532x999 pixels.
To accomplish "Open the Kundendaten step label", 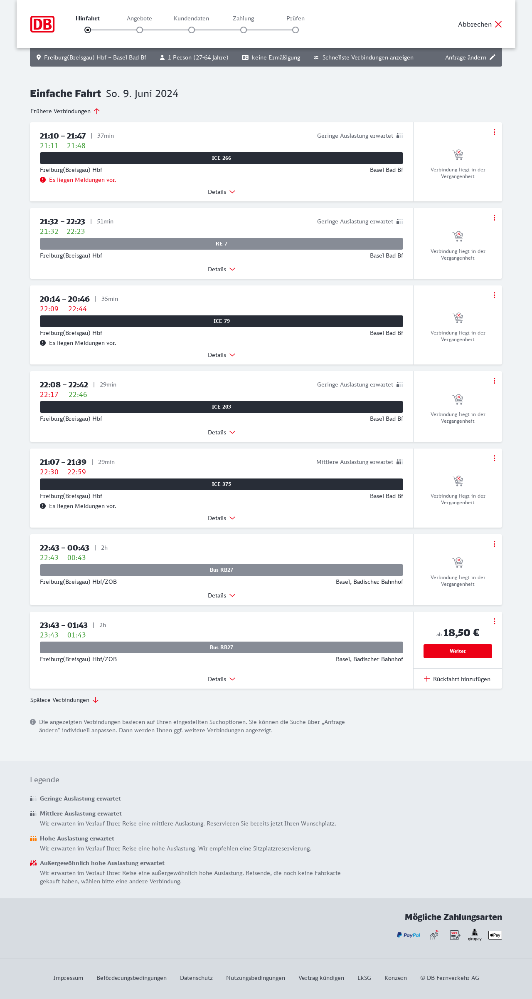I will coord(191,18).
